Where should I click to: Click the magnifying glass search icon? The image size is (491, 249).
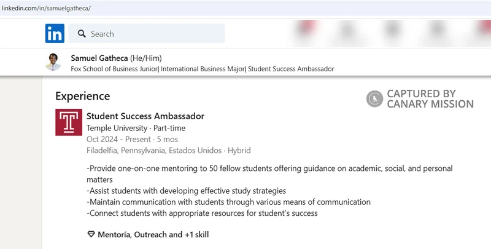point(80,34)
